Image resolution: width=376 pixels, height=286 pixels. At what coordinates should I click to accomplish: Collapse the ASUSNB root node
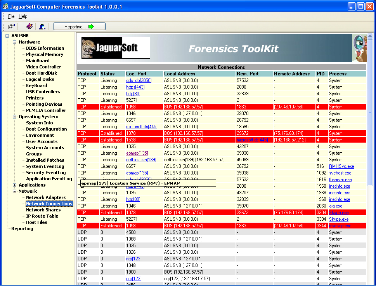click(x=7, y=36)
